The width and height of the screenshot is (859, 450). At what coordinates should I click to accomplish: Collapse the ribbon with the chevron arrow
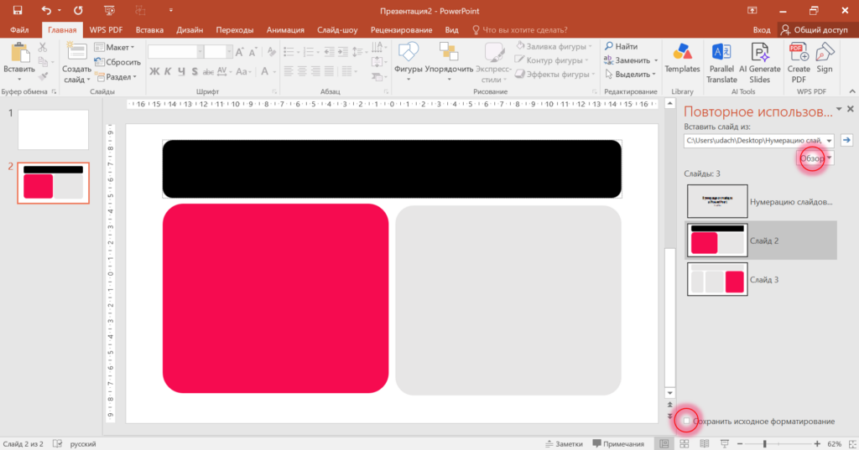pos(852,91)
